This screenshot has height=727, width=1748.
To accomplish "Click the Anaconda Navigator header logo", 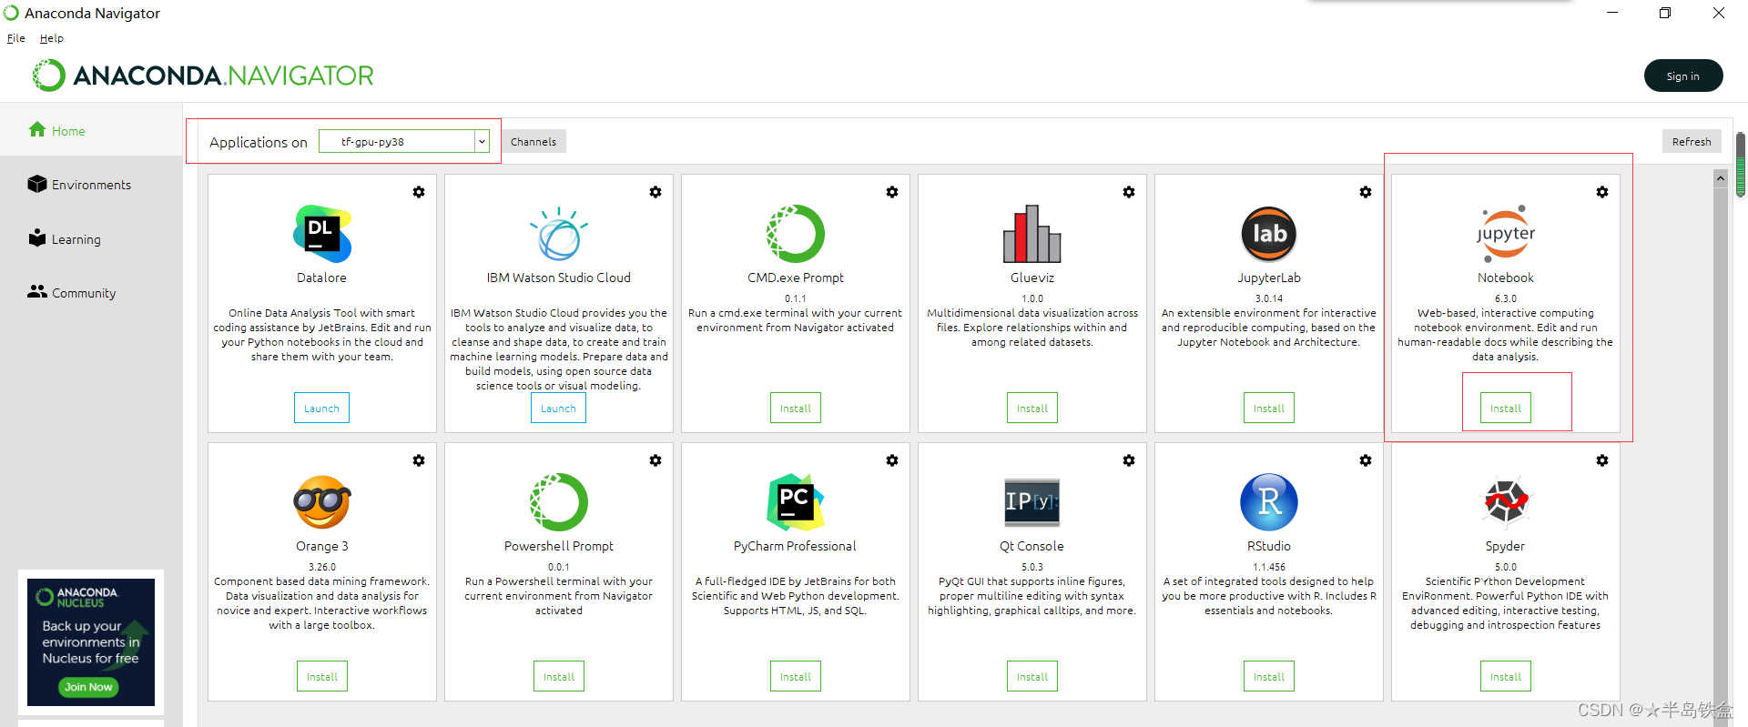I will point(202,76).
